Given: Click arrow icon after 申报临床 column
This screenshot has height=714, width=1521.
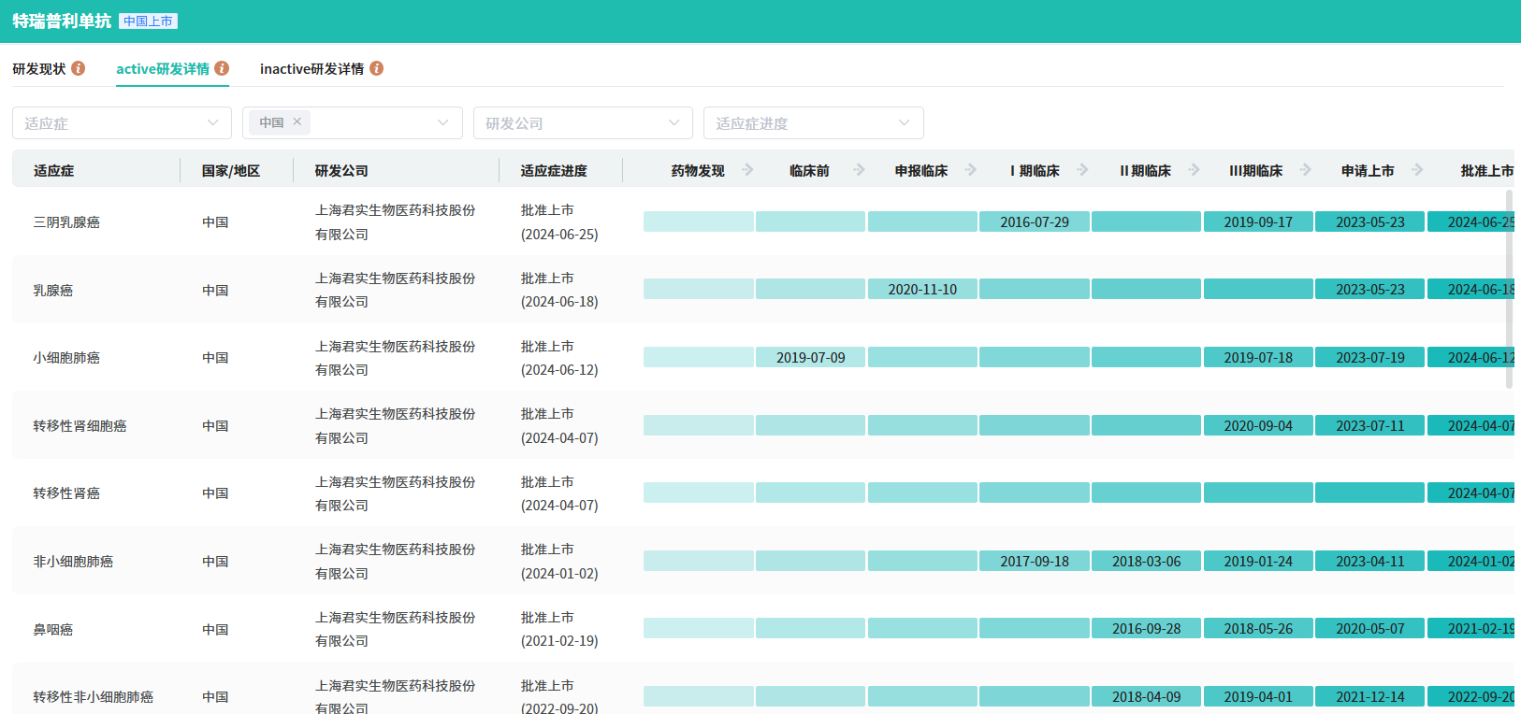Looking at the screenshot, I should [x=971, y=170].
